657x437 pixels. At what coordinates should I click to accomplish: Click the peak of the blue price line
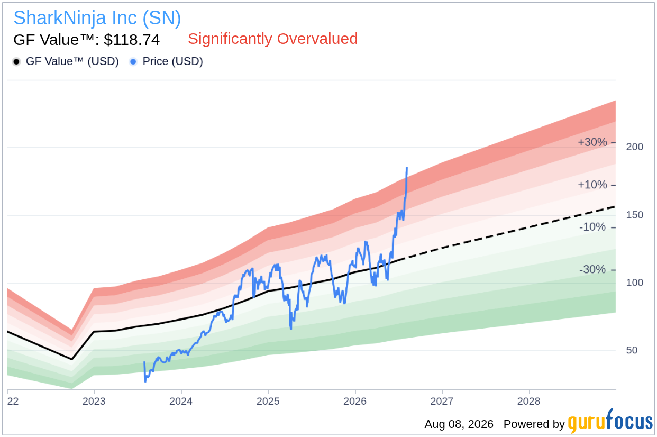pos(407,168)
